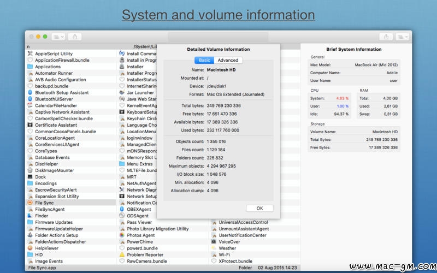437x273 pixels.
Task: Select the FolderActionsDispatcher row
Action: pyautogui.click(x=71, y=241)
